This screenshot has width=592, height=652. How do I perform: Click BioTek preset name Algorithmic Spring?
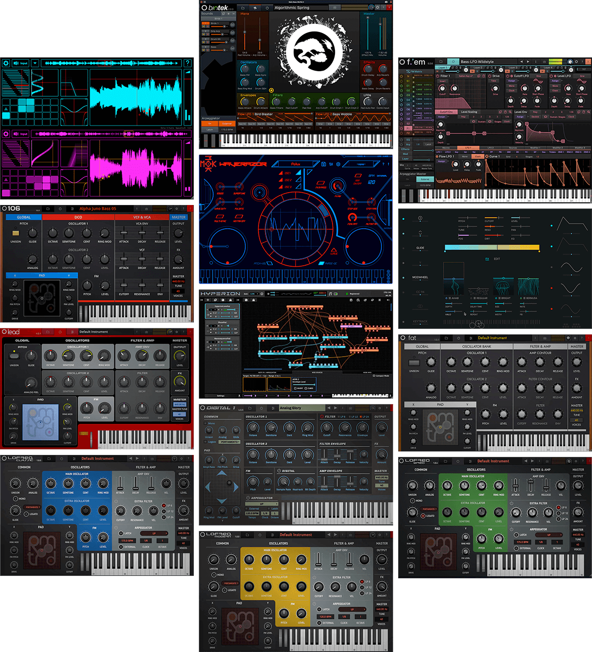292,8
